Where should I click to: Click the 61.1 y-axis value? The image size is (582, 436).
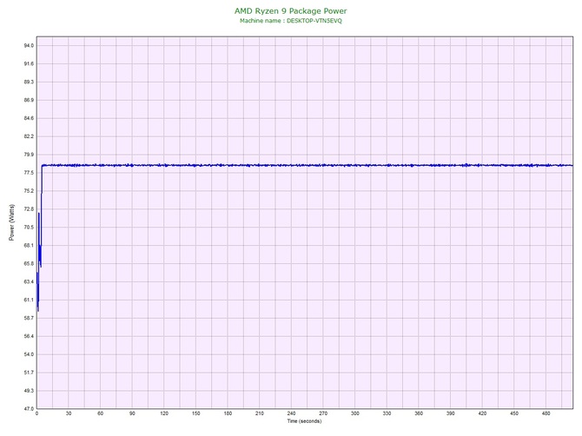tap(29, 301)
